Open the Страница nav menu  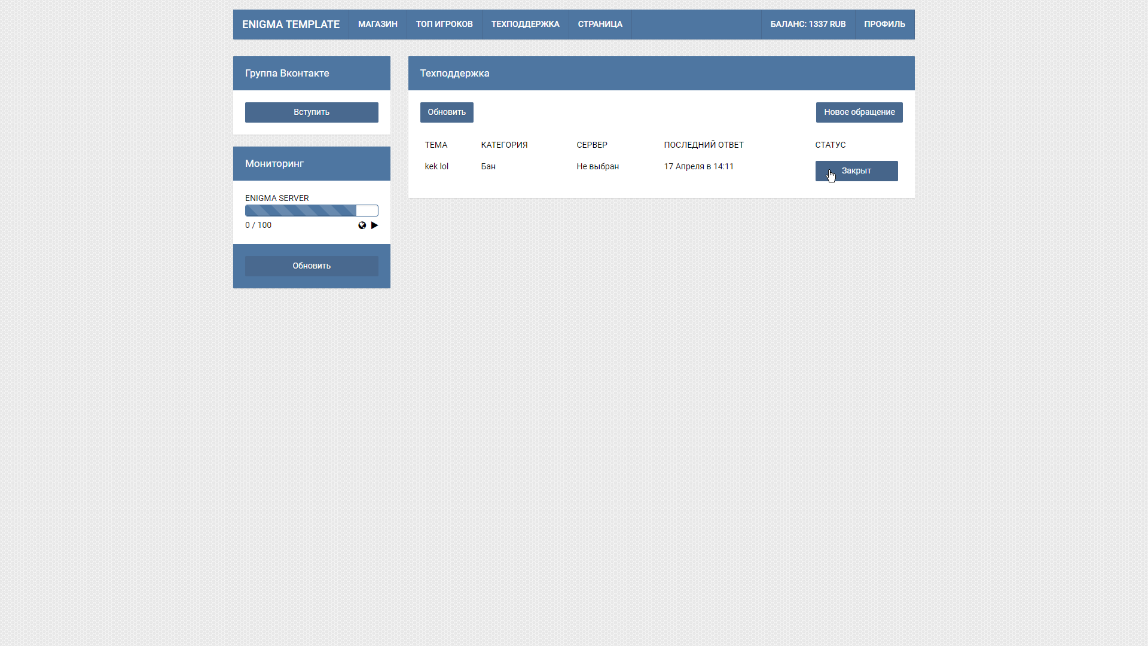point(600,25)
